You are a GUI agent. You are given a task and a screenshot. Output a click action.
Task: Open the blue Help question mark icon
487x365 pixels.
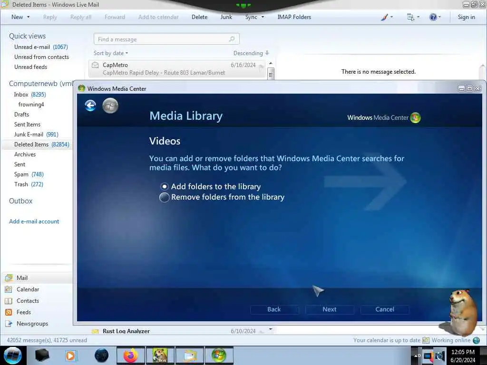(x=433, y=17)
